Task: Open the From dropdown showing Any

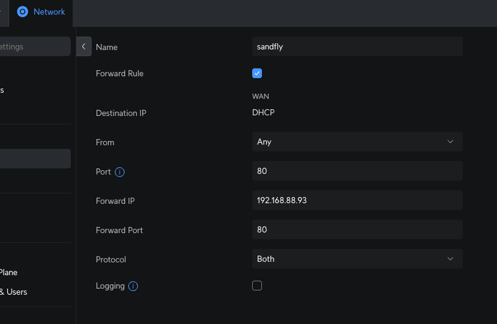Action: pyautogui.click(x=357, y=142)
